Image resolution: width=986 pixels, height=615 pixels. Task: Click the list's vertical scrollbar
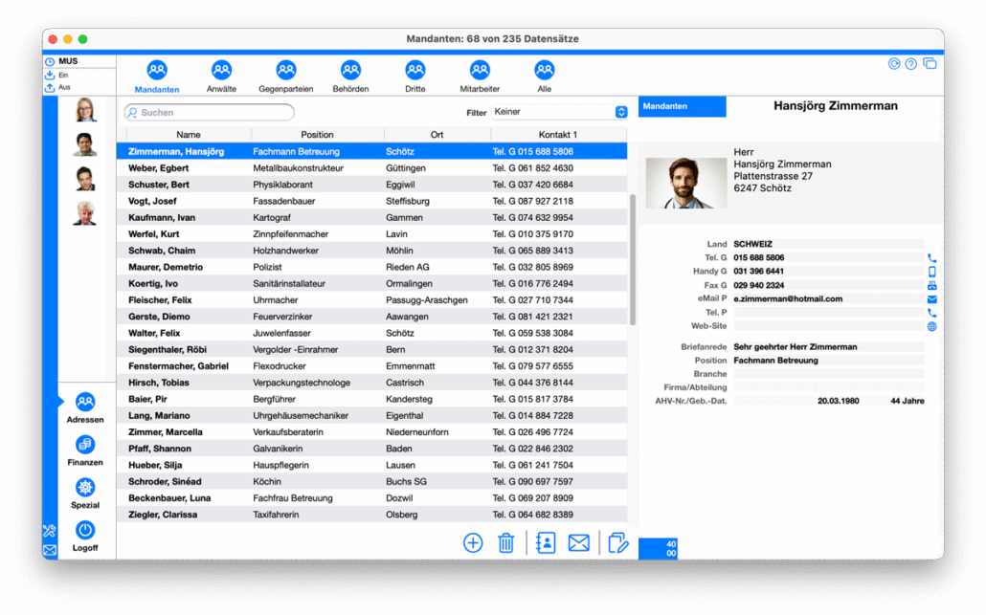pyautogui.click(x=632, y=258)
